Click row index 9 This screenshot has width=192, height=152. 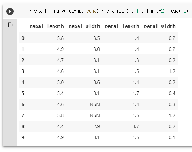23,137
